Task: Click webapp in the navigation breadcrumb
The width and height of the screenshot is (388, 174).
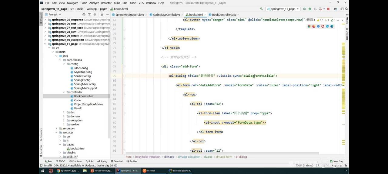Action: pyautogui.click(x=92, y=9)
